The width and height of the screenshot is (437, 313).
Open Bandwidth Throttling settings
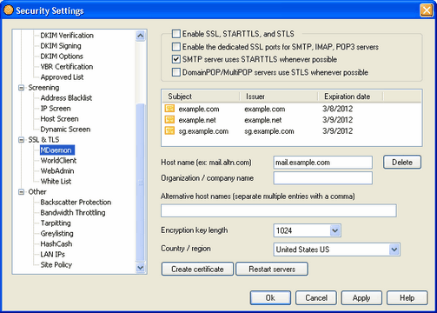(x=73, y=213)
